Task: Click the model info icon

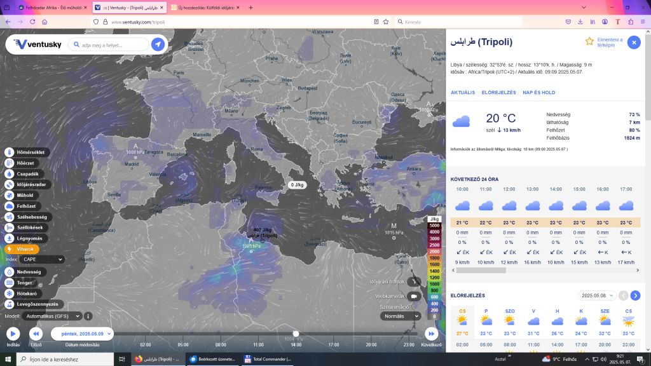Action: click(88, 316)
